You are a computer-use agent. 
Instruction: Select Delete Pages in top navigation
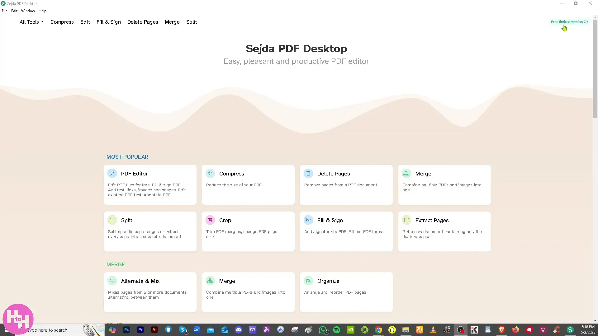point(143,22)
